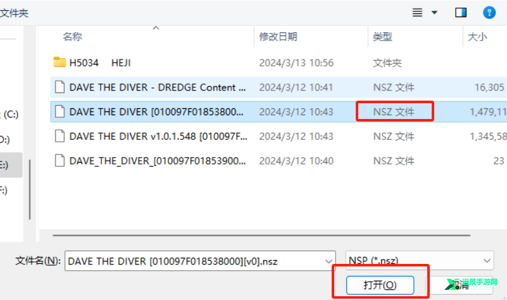The image size is (507, 300).
Task: Click file icon of DAVE THE DIVER [010097F01853800...
Action: 59,111
